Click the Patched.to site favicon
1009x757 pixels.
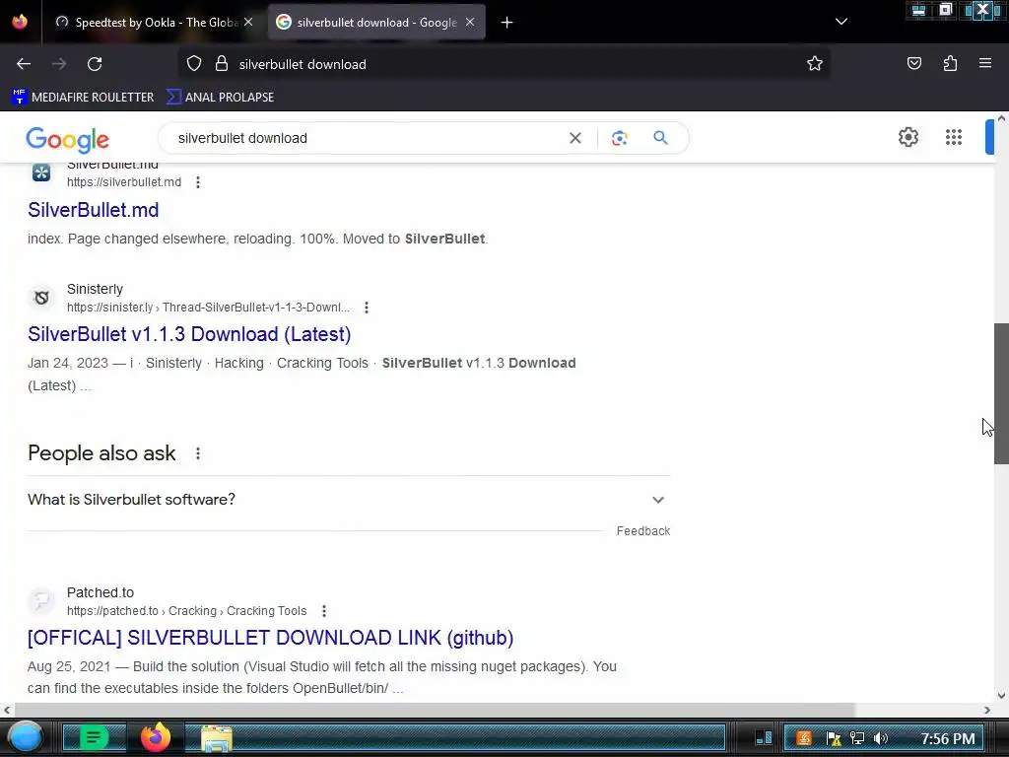pyautogui.click(x=41, y=601)
